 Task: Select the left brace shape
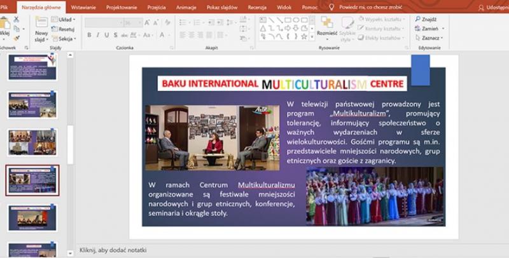pyautogui.click(x=288, y=37)
